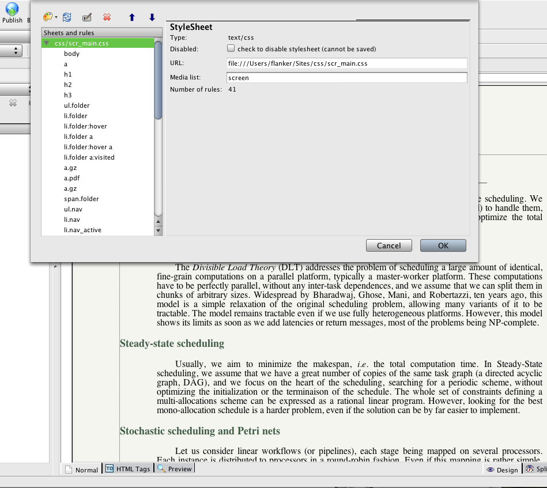Screen dimensions: 547x488
Task: Click the Publish globe icon
Action: tap(12, 9)
